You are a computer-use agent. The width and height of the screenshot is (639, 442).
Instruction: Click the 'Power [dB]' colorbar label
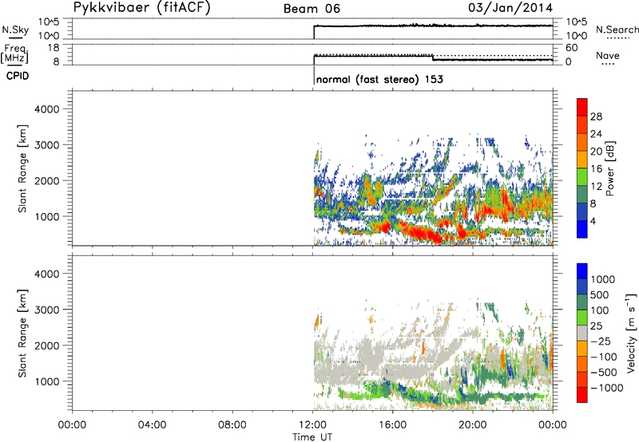point(609,168)
